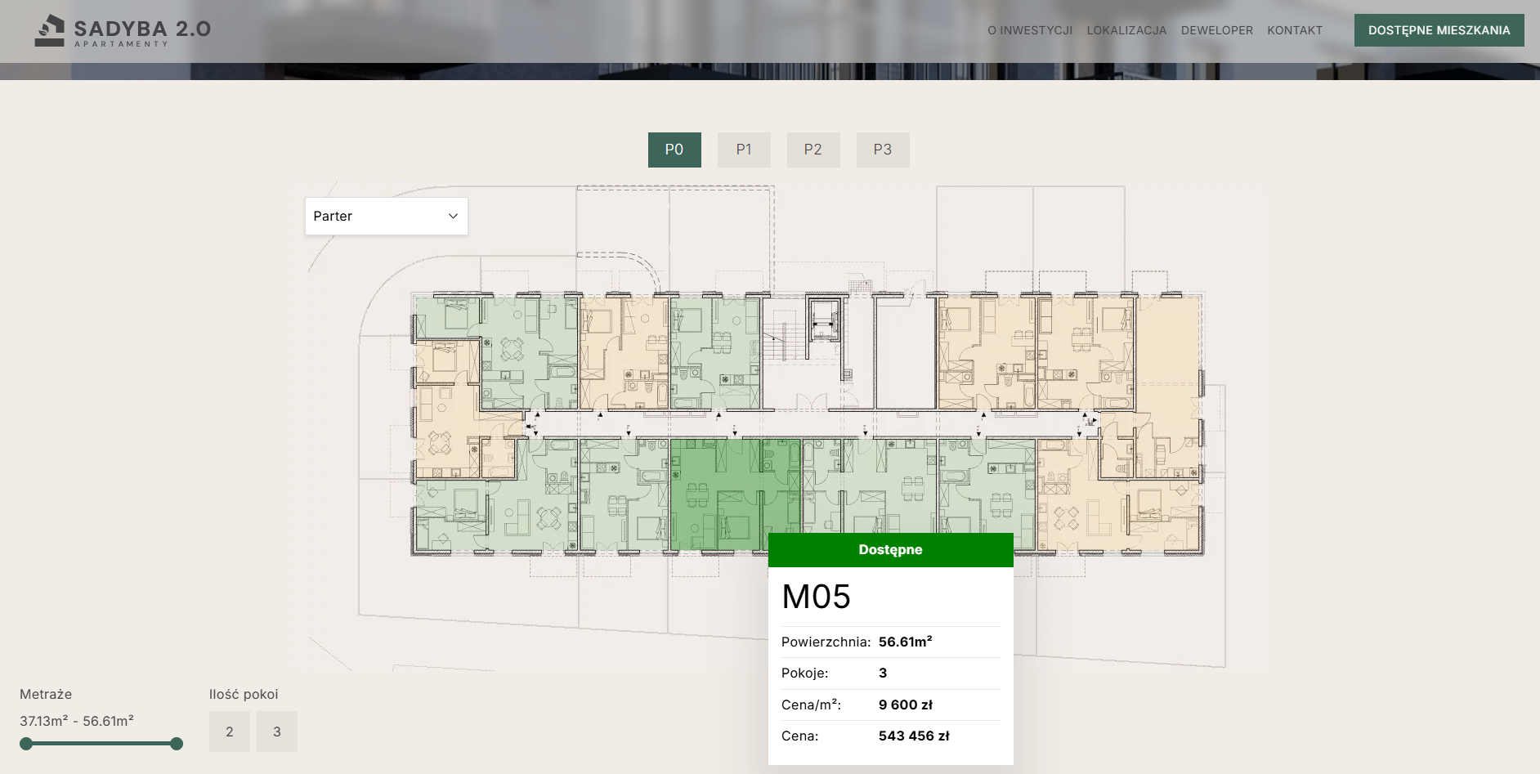The height and width of the screenshot is (774, 1540).
Task: Click the green Dostępne banner on M05 card
Action: click(890, 550)
